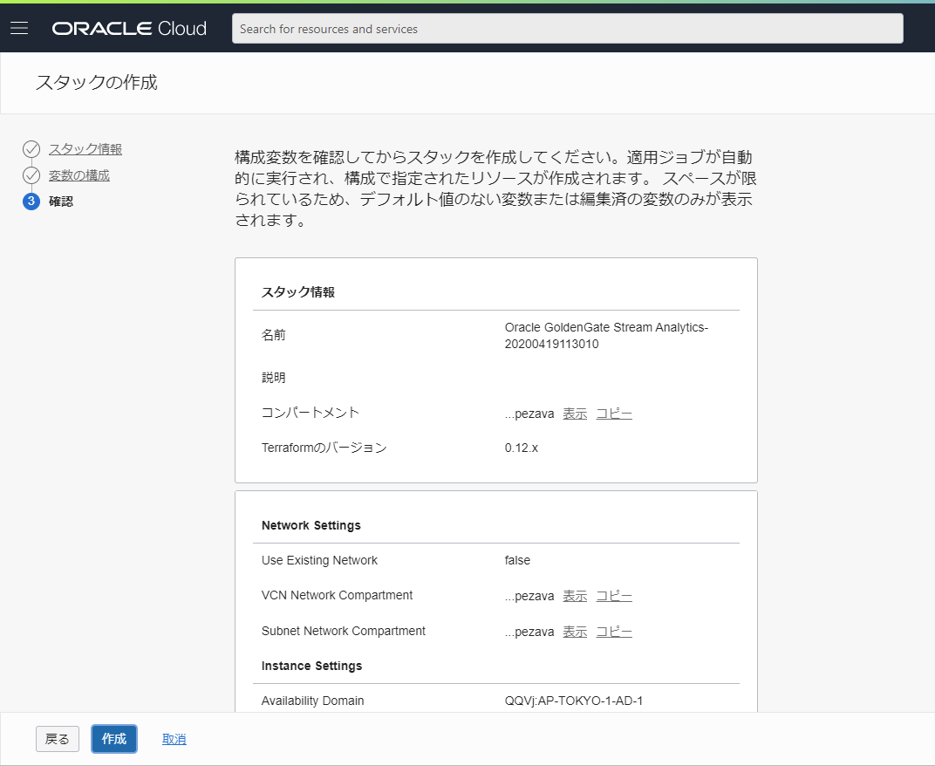Image resolution: width=935 pixels, height=766 pixels.
Task: Click 戻る to go to the previous page
Action: point(57,738)
